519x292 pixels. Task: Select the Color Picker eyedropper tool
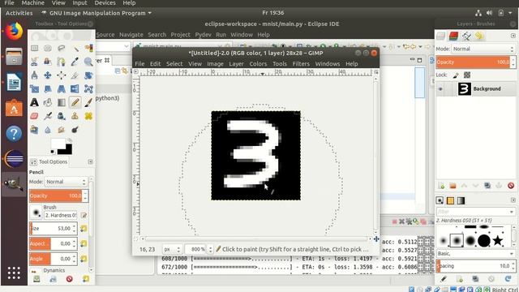click(75, 62)
